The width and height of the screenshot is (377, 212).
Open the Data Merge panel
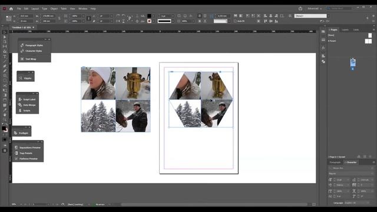coord(27,105)
